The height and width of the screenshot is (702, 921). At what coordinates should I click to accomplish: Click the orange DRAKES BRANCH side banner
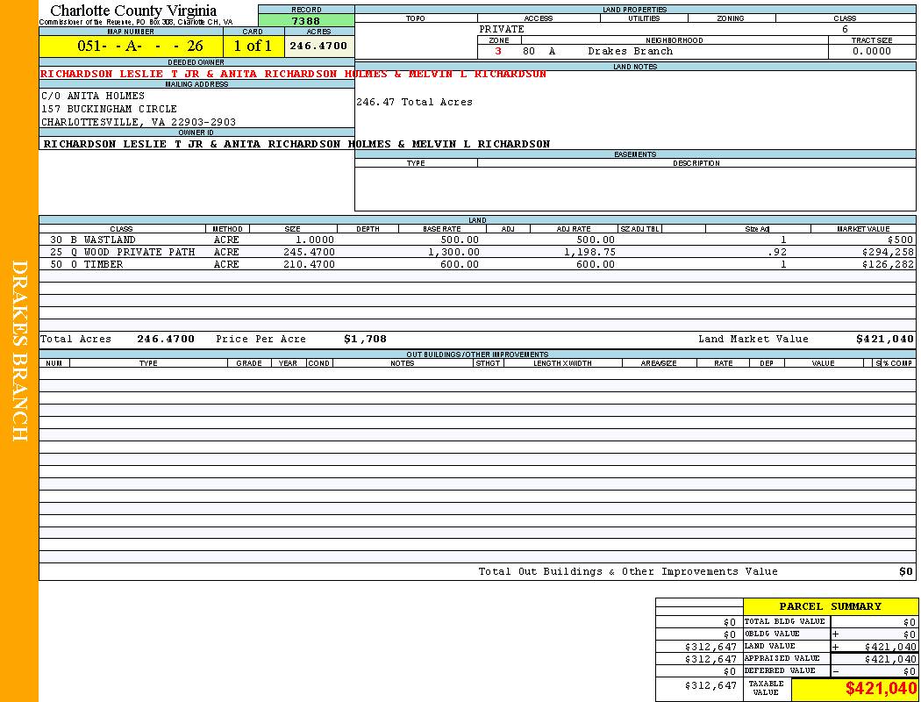[x=19, y=351]
